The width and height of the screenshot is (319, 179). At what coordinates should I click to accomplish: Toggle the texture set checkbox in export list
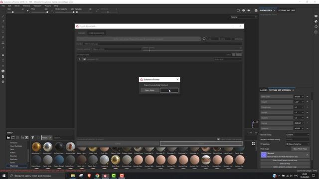point(84,59)
